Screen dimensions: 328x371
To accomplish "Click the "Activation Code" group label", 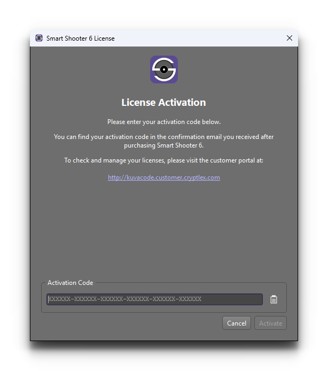I will (x=70, y=283).
